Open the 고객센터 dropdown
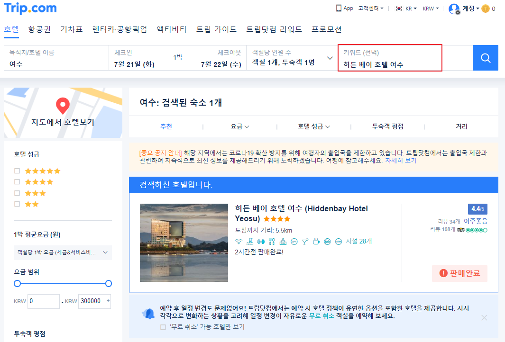The image size is (505, 342). click(x=371, y=9)
